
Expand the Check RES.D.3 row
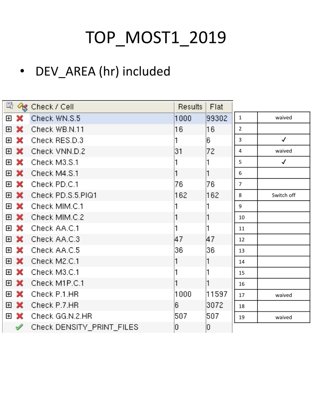pyautogui.click(x=9, y=140)
